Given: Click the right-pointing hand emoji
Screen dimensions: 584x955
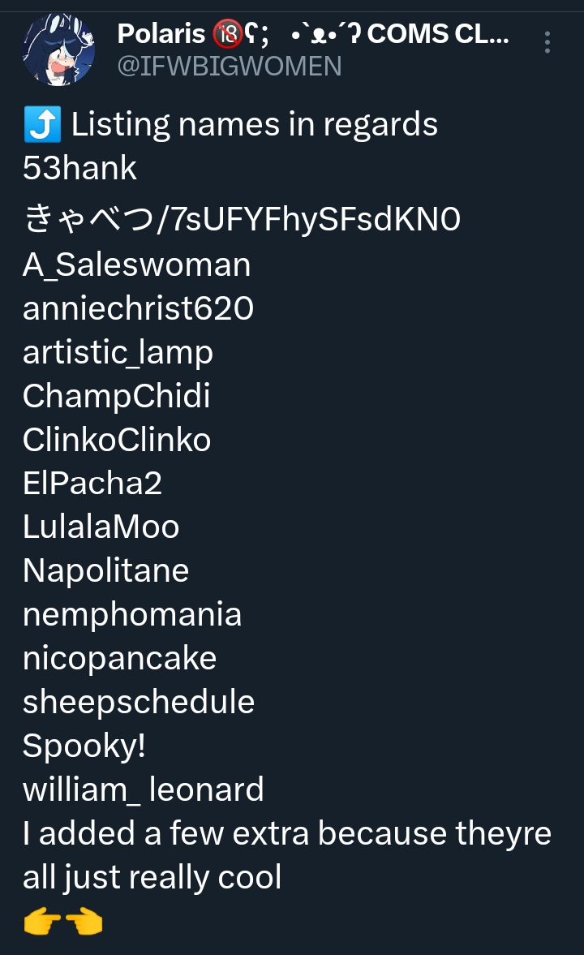Looking at the screenshot, I should 43,922.
